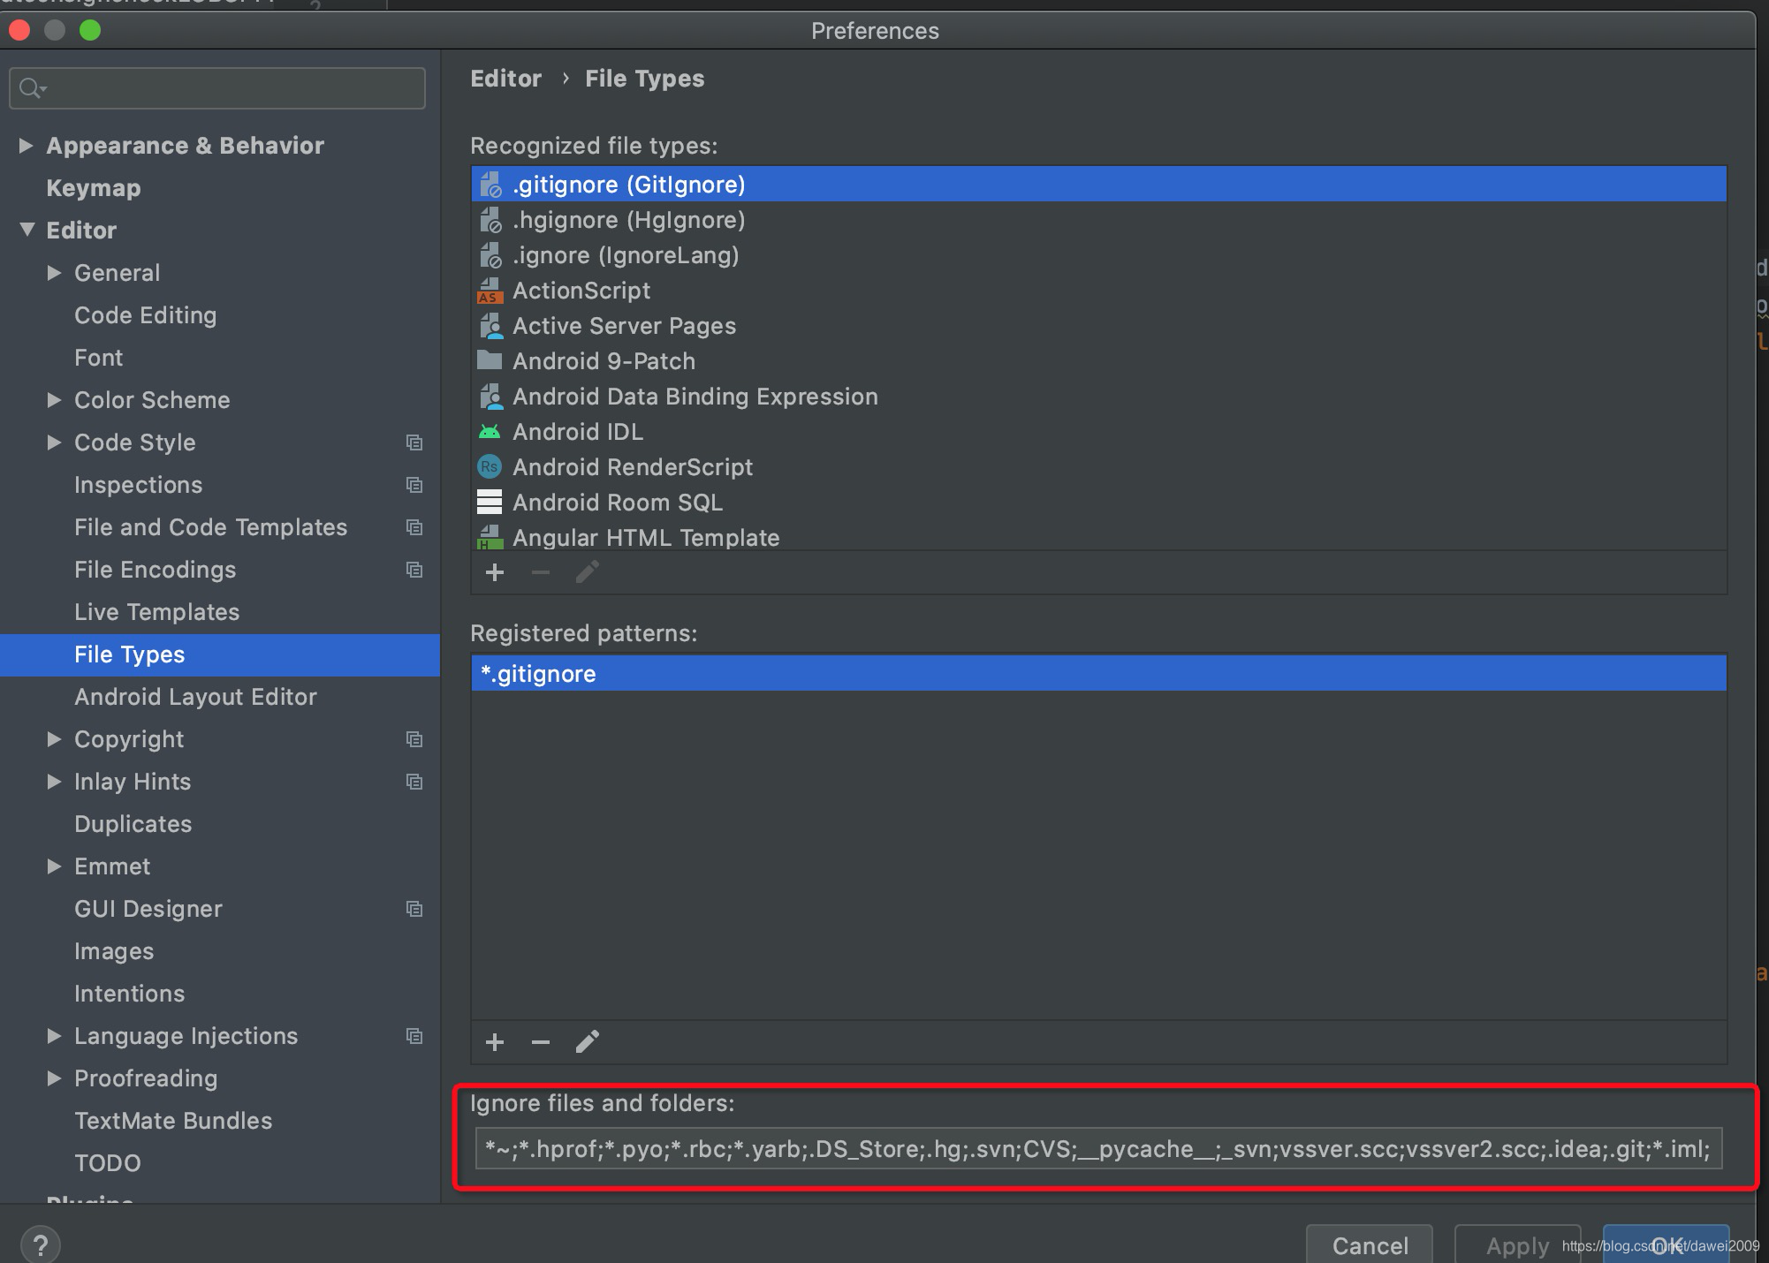Click the Ignore files and folders field
1769x1263 pixels.
point(1097,1148)
